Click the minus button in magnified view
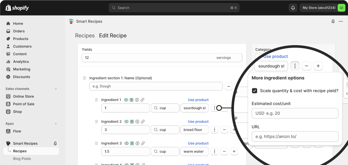 (306, 66)
